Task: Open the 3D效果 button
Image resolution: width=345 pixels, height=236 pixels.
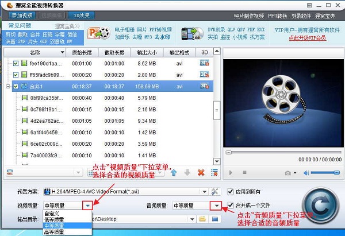Action: click(x=82, y=16)
